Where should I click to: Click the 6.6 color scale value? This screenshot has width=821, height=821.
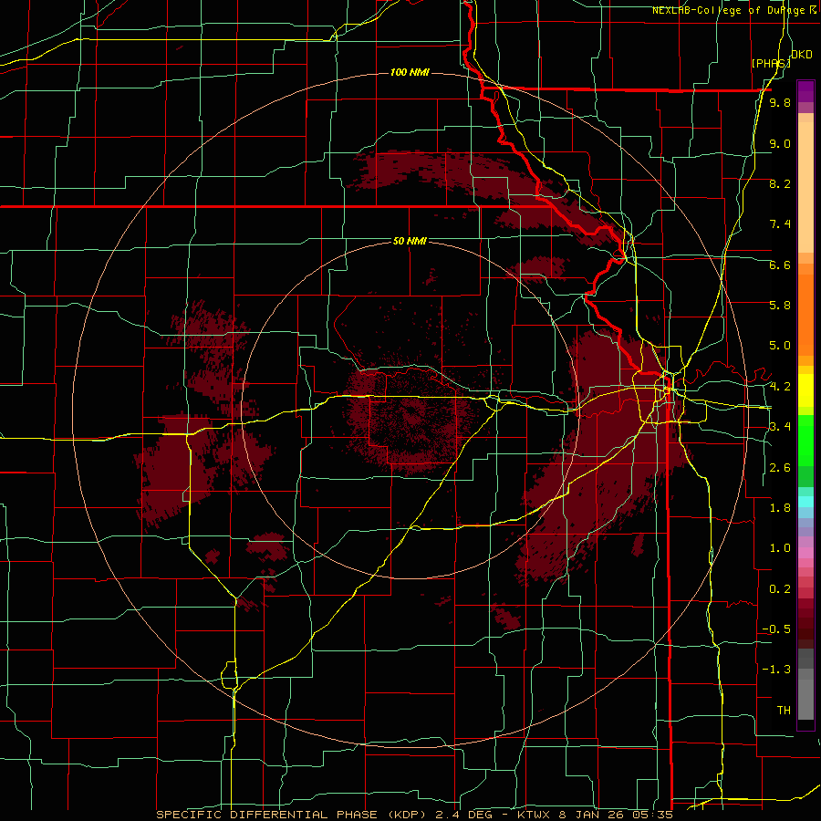(780, 265)
